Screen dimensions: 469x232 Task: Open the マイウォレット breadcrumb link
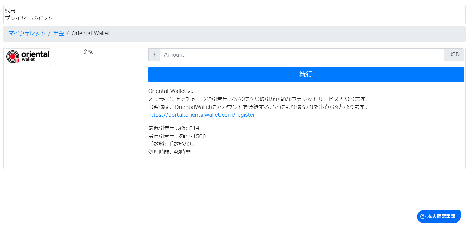tap(27, 33)
